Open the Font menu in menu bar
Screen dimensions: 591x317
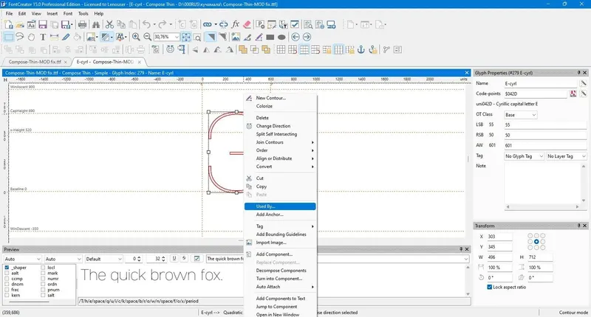click(x=68, y=13)
